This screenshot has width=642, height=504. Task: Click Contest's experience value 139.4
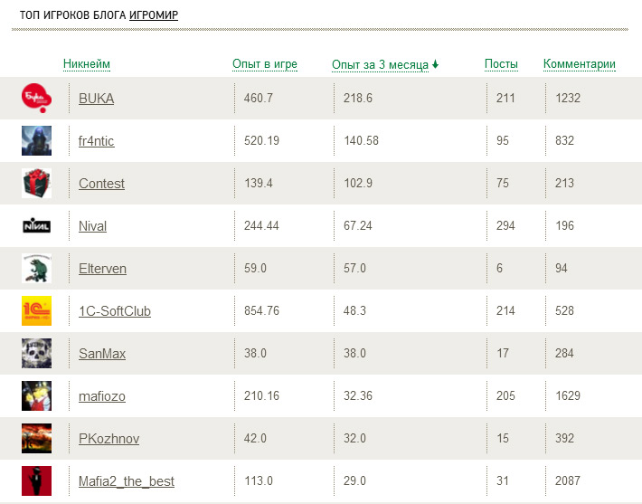pyautogui.click(x=259, y=183)
